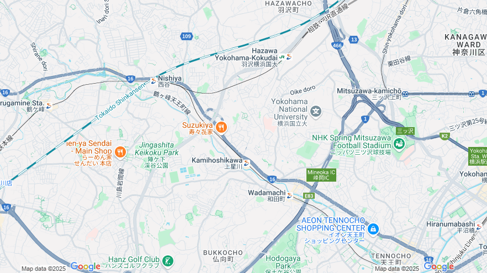Select Tsurugamine Sta. transit icon

(49, 106)
